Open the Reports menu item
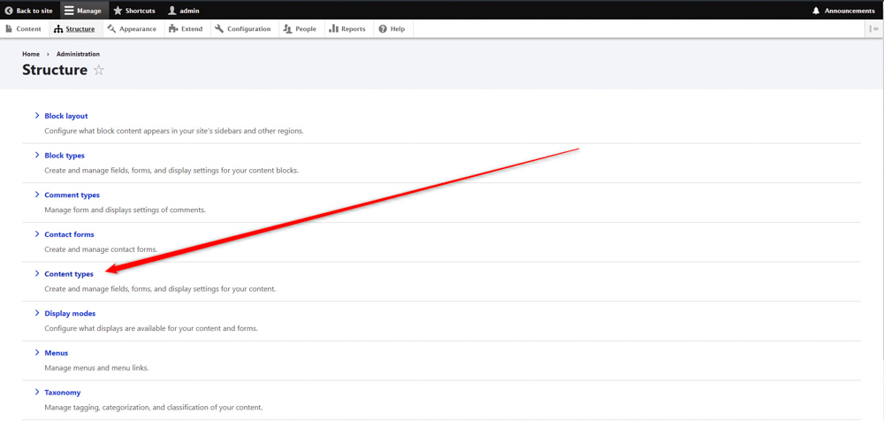The image size is (884, 421). [x=347, y=29]
